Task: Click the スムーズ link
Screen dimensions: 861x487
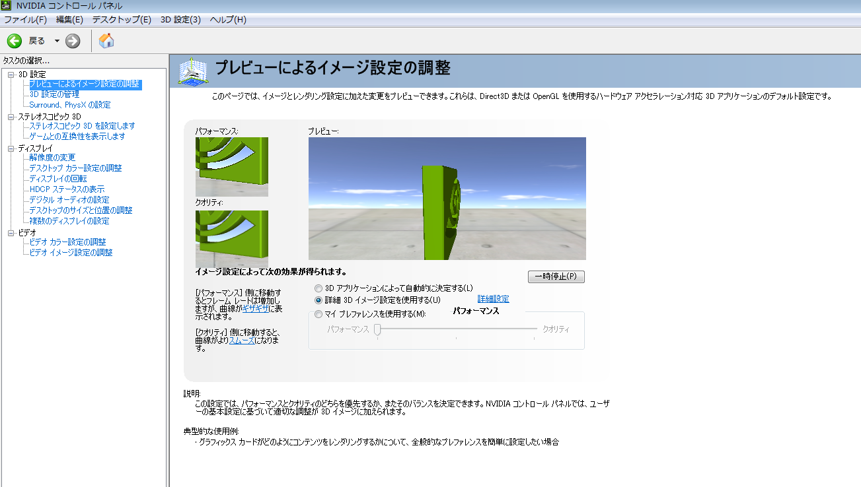Action: pos(242,340)
